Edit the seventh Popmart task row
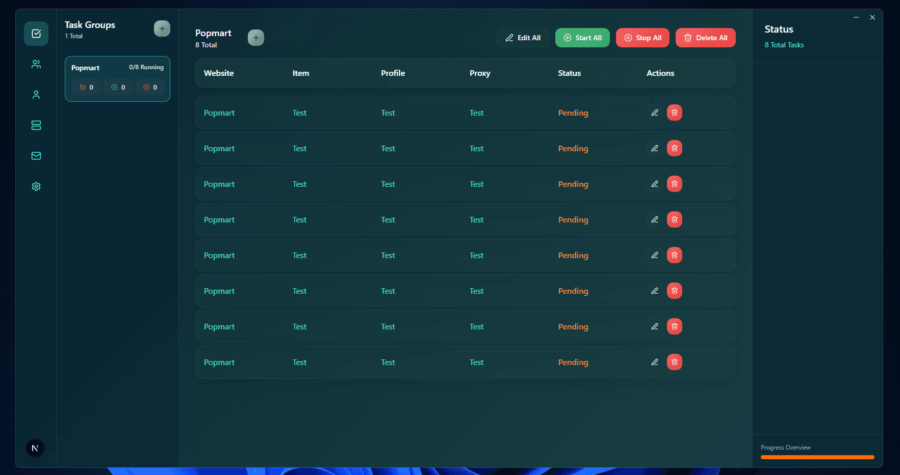This screenshot has width=900, height=475. [x=655, y=326]
